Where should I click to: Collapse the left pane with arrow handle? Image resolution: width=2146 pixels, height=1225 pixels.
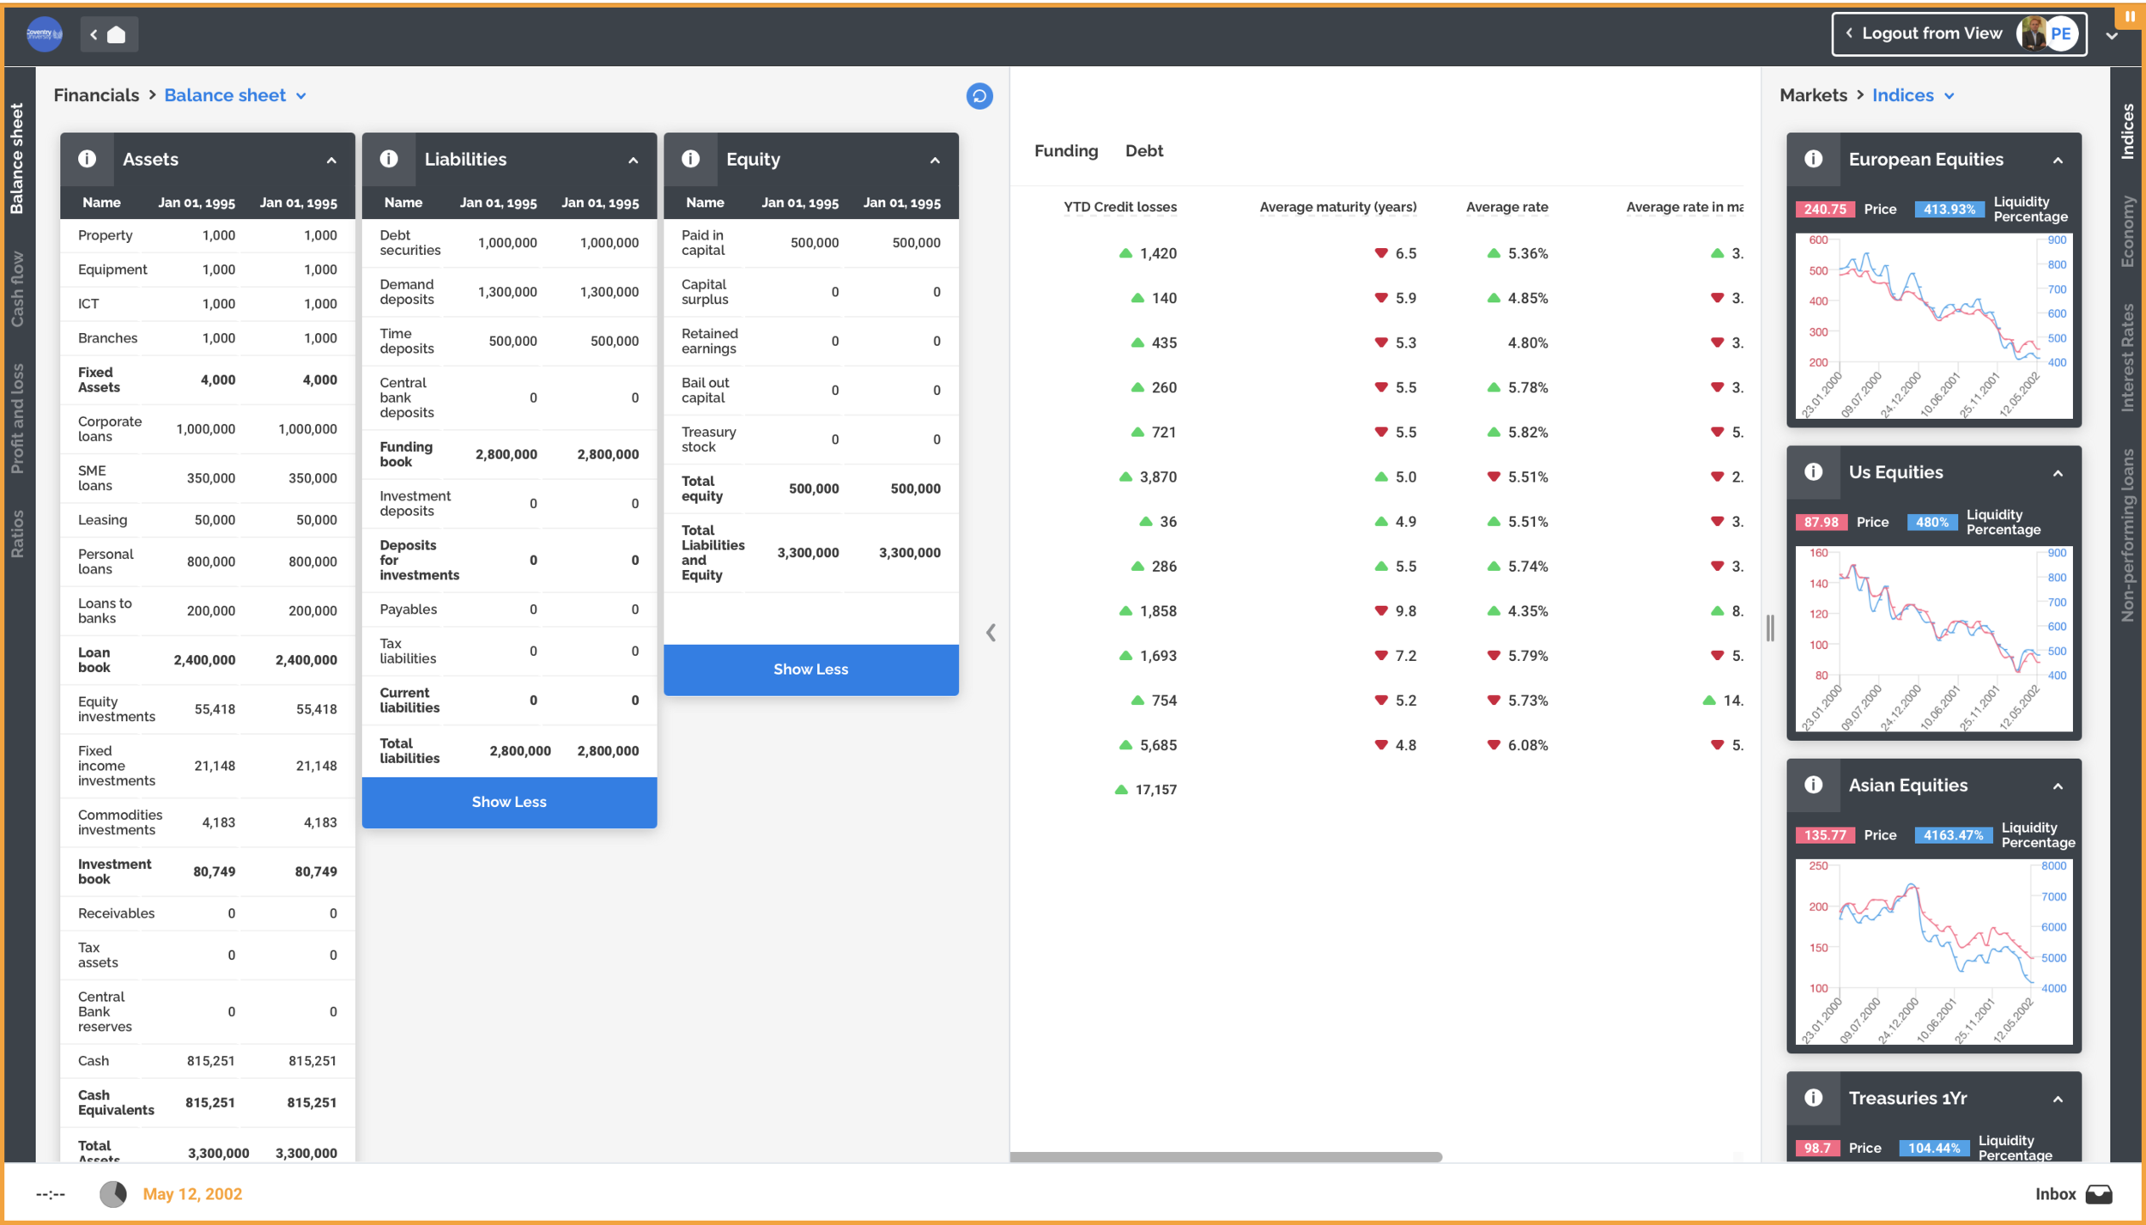(x=991, y=633)
